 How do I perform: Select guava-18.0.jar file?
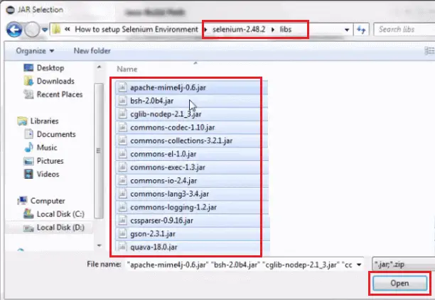point(191,246)
